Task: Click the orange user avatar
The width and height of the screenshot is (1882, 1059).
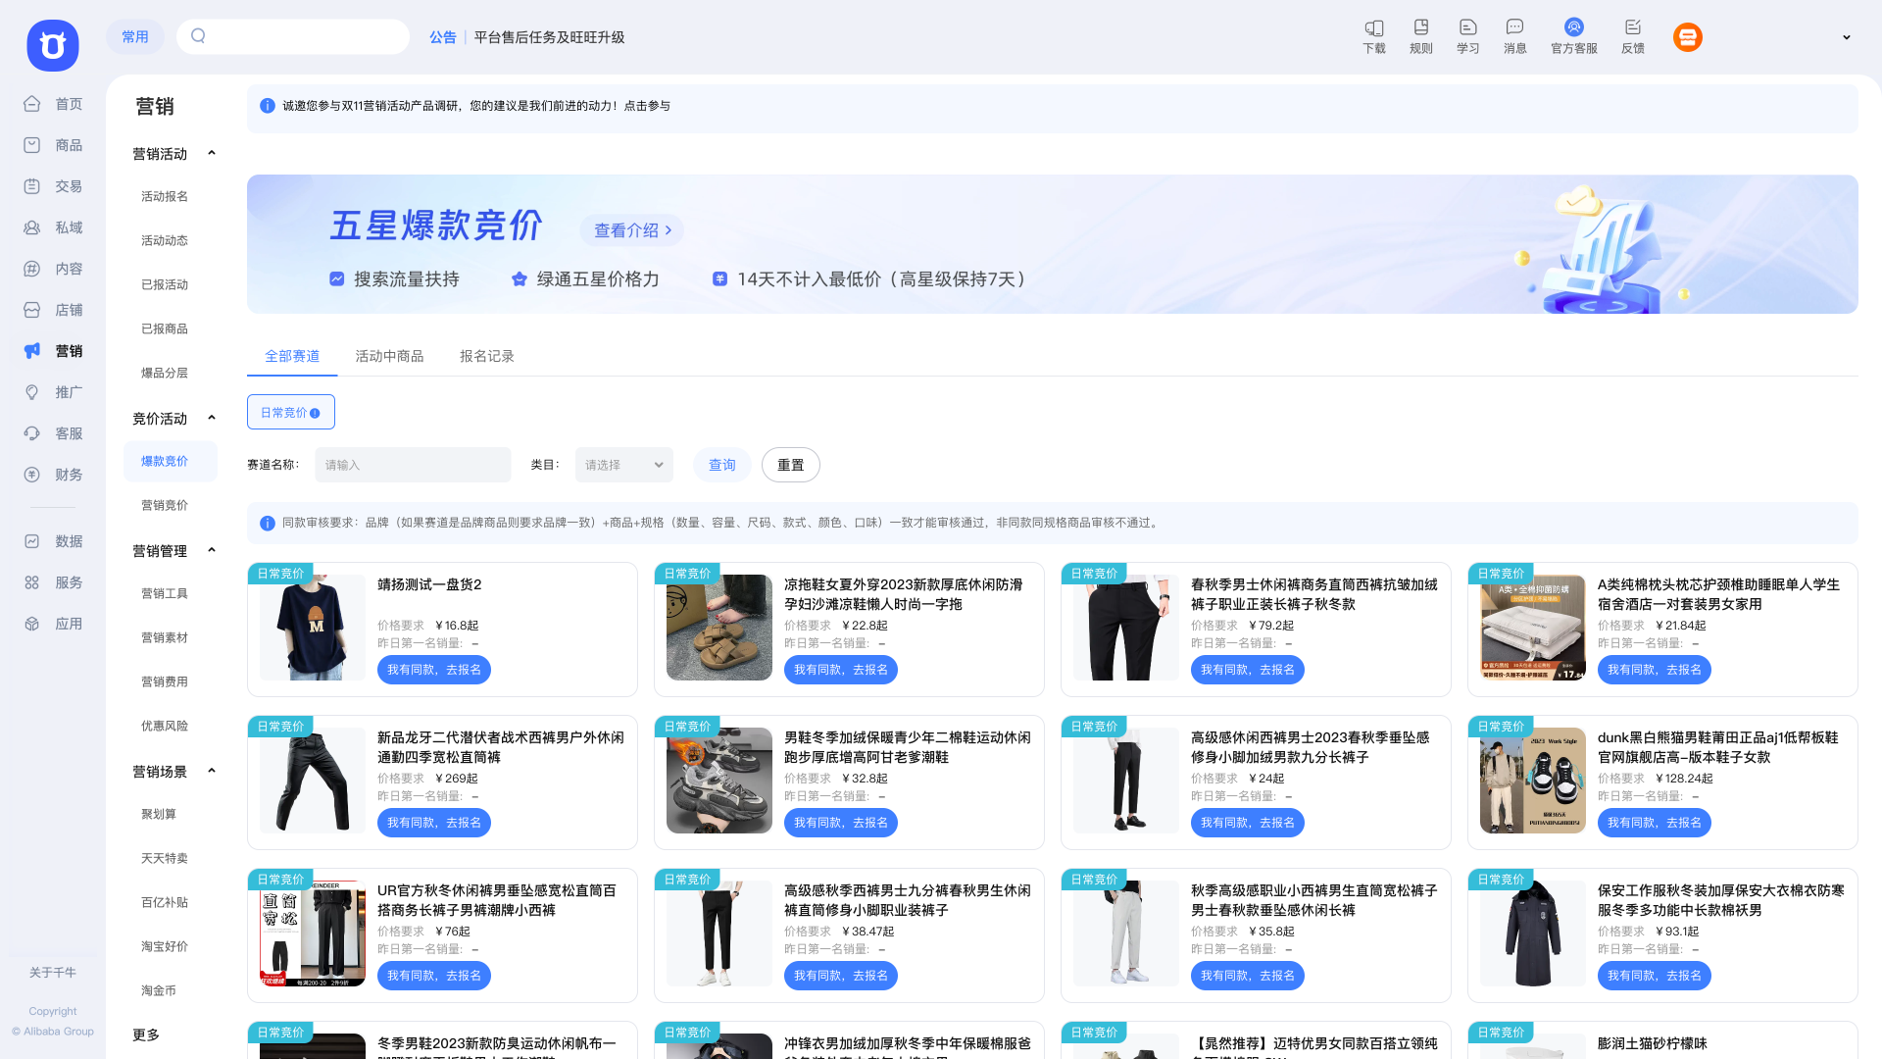Action: pos(1688,37)
